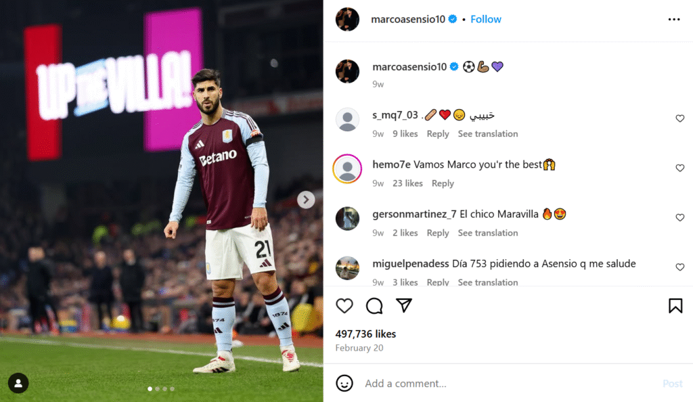Open the emoji picker in the comment field
Image resolution: width=693 pixels, height=402 pixels.
tap(344, 383)
